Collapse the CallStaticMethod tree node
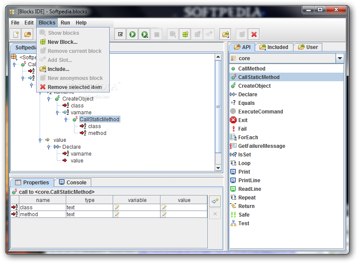Viewport: 358px width, 263px height. click(66, 119)
